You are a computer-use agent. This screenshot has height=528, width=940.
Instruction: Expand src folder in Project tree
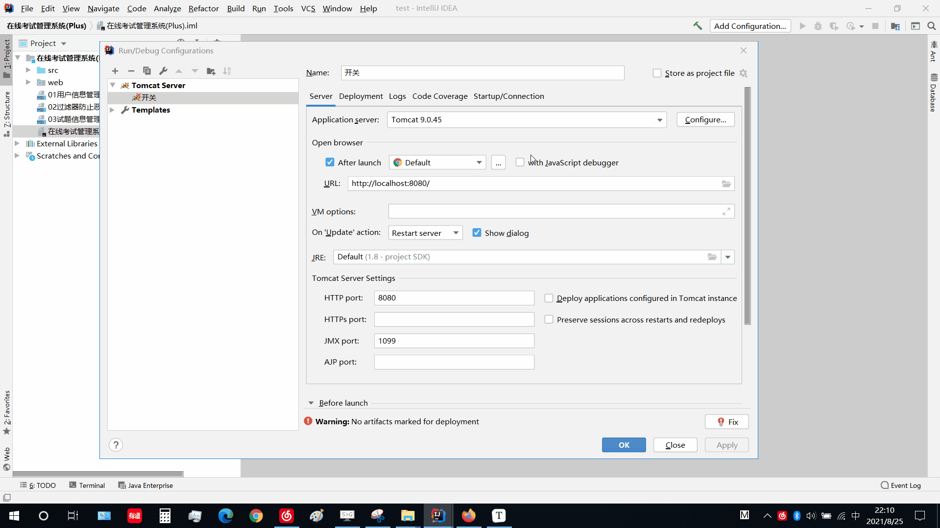coord(28,70)
